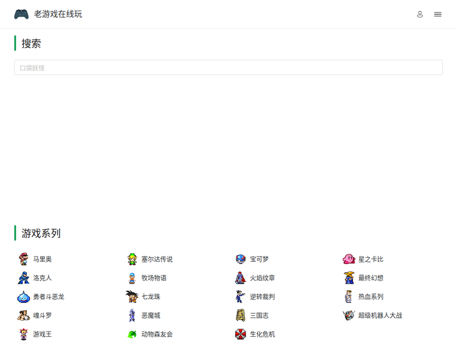
Task: Open the 洛克人 series link
Action: 42,278
